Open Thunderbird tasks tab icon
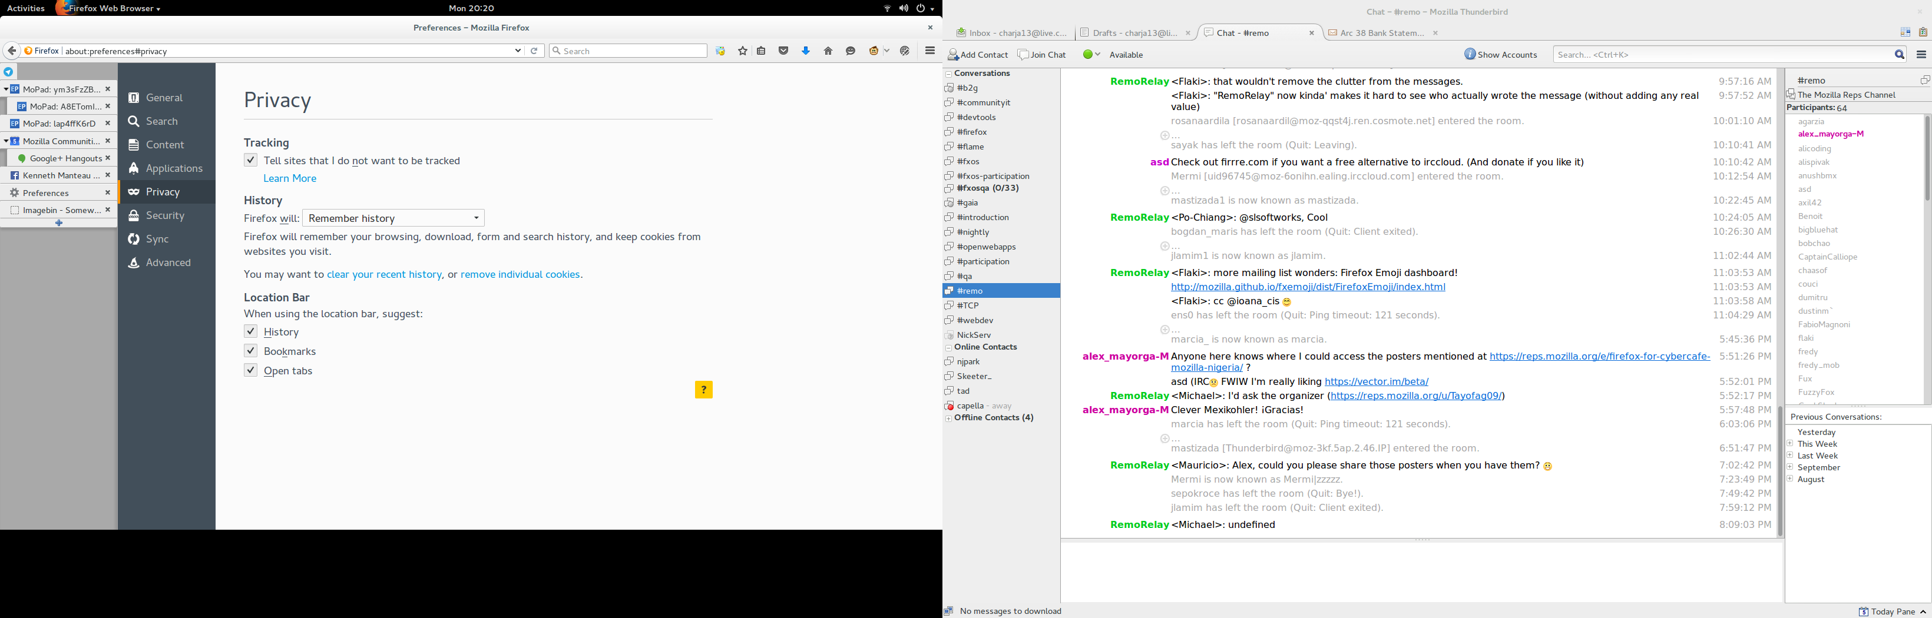 click(x=1923, y=32)
